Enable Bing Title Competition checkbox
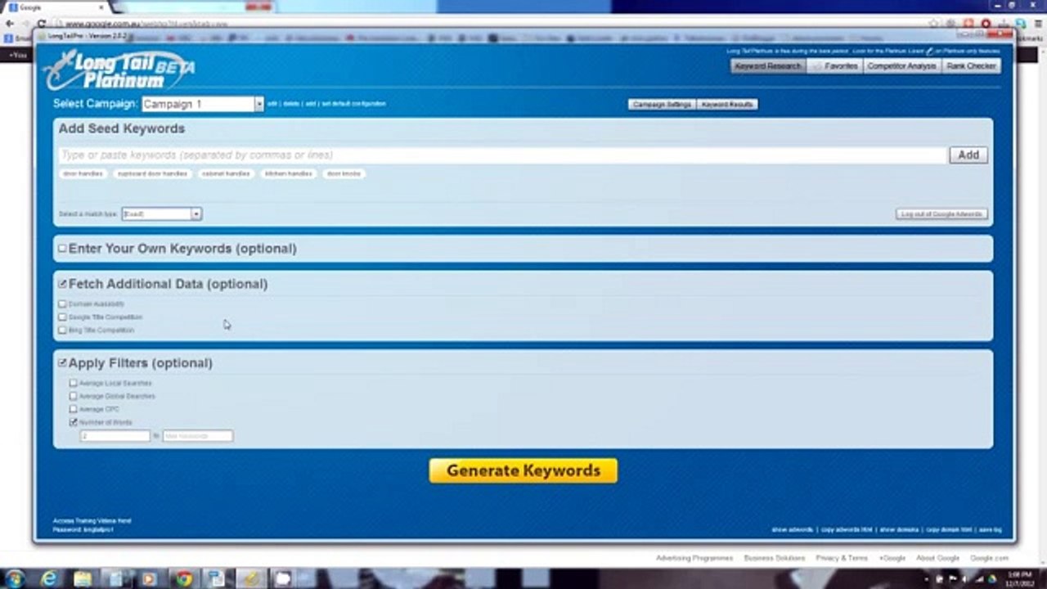The height and width of the screenshot is (589, 1047). click(62, 330)
